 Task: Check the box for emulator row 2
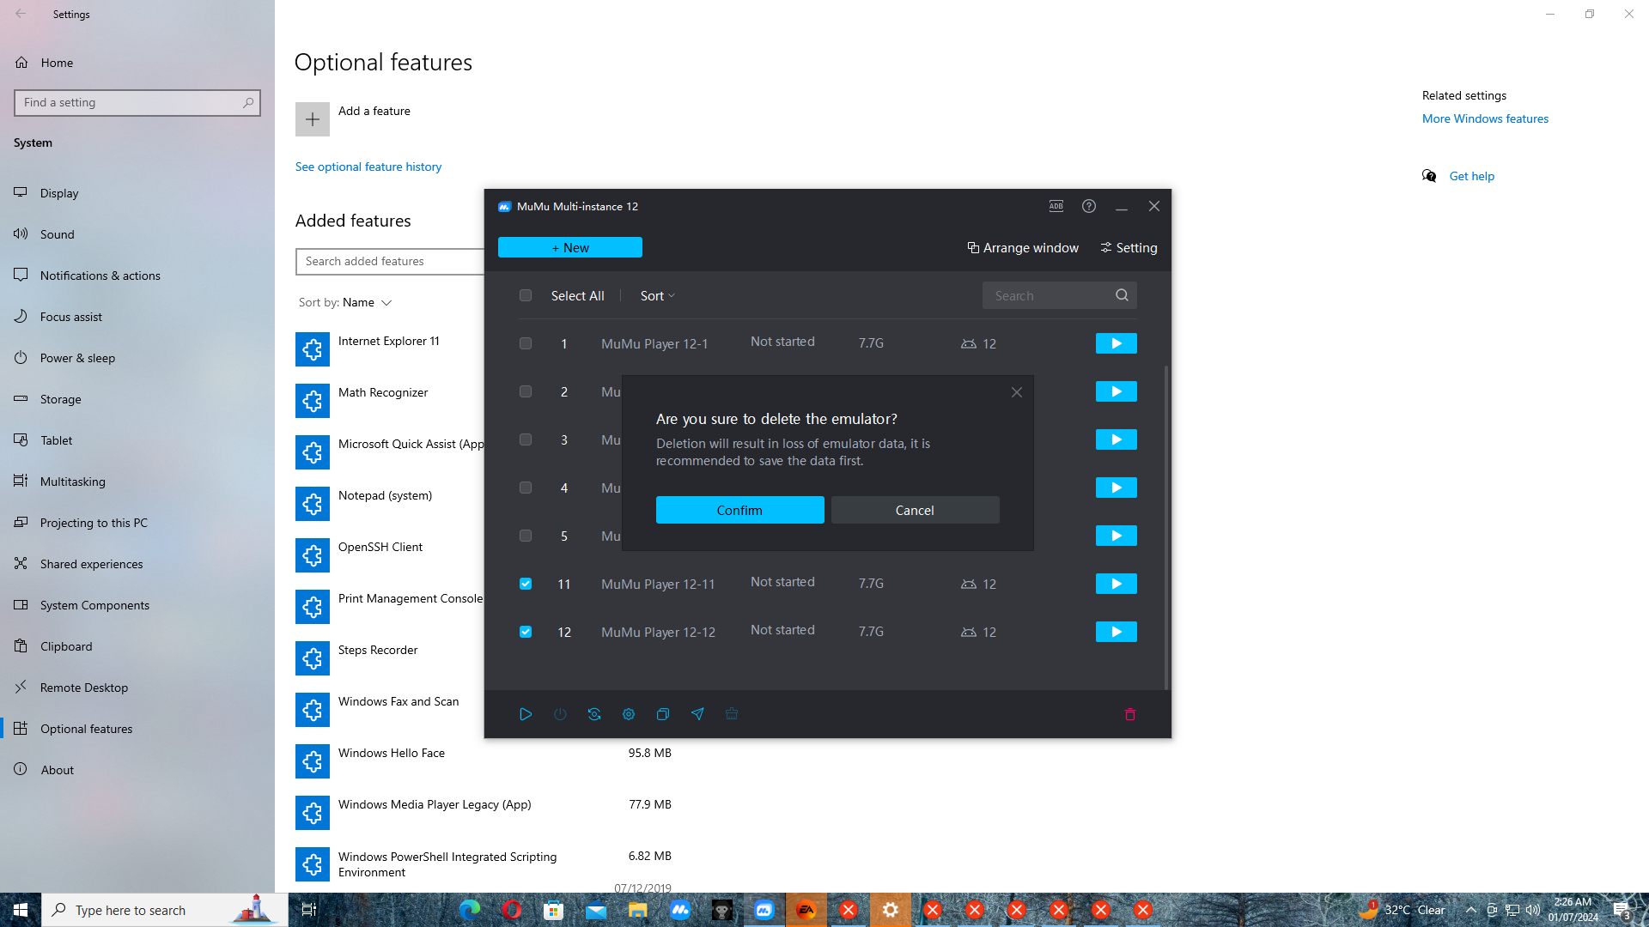coord(526,391)
